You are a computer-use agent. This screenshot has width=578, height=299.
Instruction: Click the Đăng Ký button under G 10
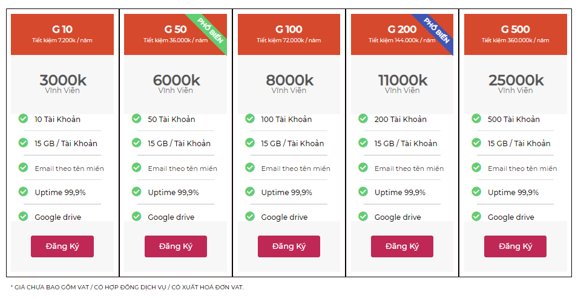pos(62,246)
